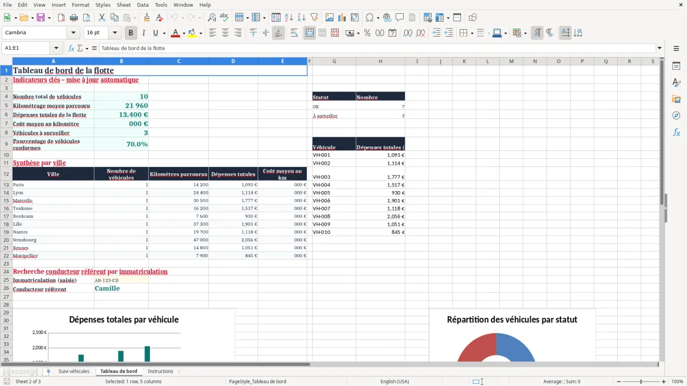The height and width of the screenshot is (386, 687).
Task: Open the Font Name dropdown arrow
Action: point(73,33)
